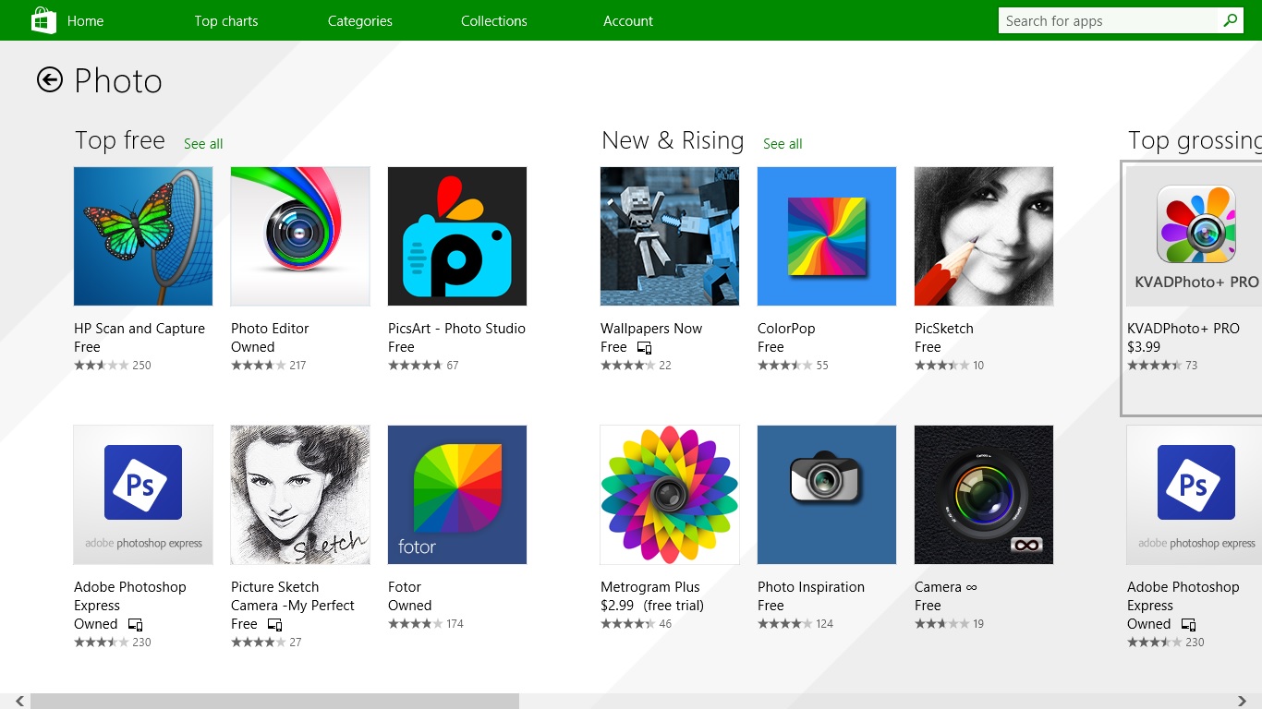Click the PicSketch title text
Image resolution: width=1262 pixels, height=709 pixels.
[944, 329]
